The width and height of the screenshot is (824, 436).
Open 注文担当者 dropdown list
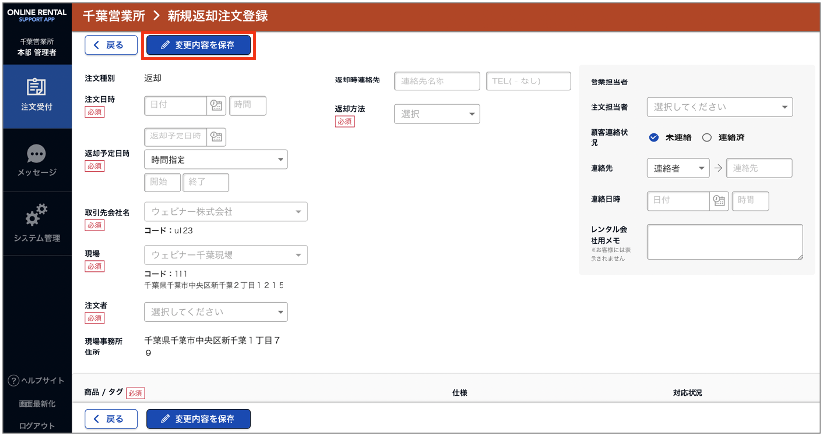[719, 107]
